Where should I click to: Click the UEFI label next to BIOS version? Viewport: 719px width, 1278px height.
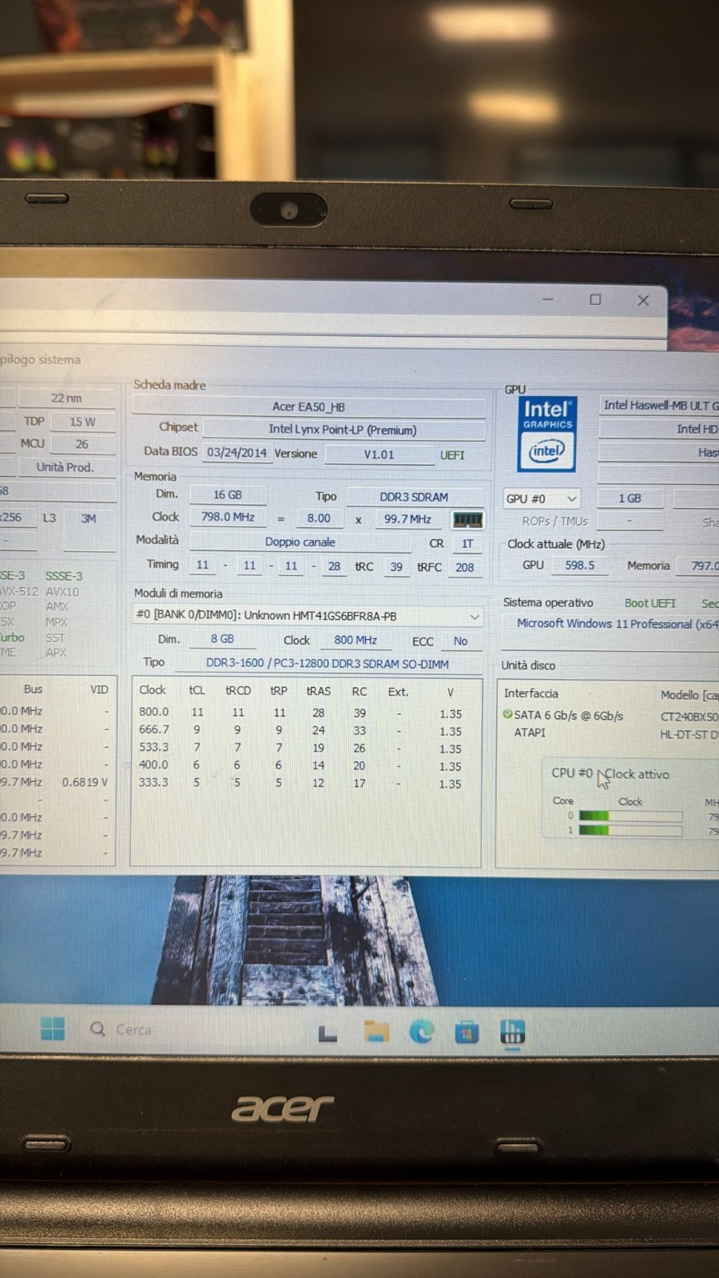[452, 455]
